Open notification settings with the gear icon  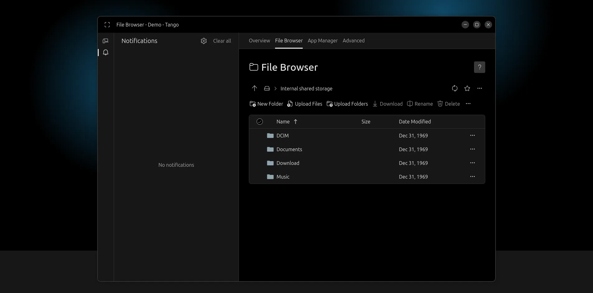[x=203, y=41]
